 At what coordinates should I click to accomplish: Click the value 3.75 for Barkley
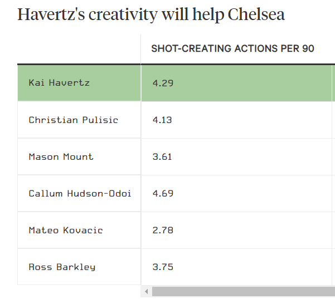[x=163, y=267]
